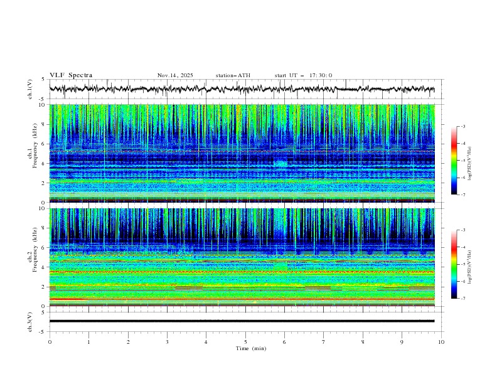This screenshot has width=497, height=384.
Task: Click the 'ch.3(V)' axis label
Action: tap(30, 322)
